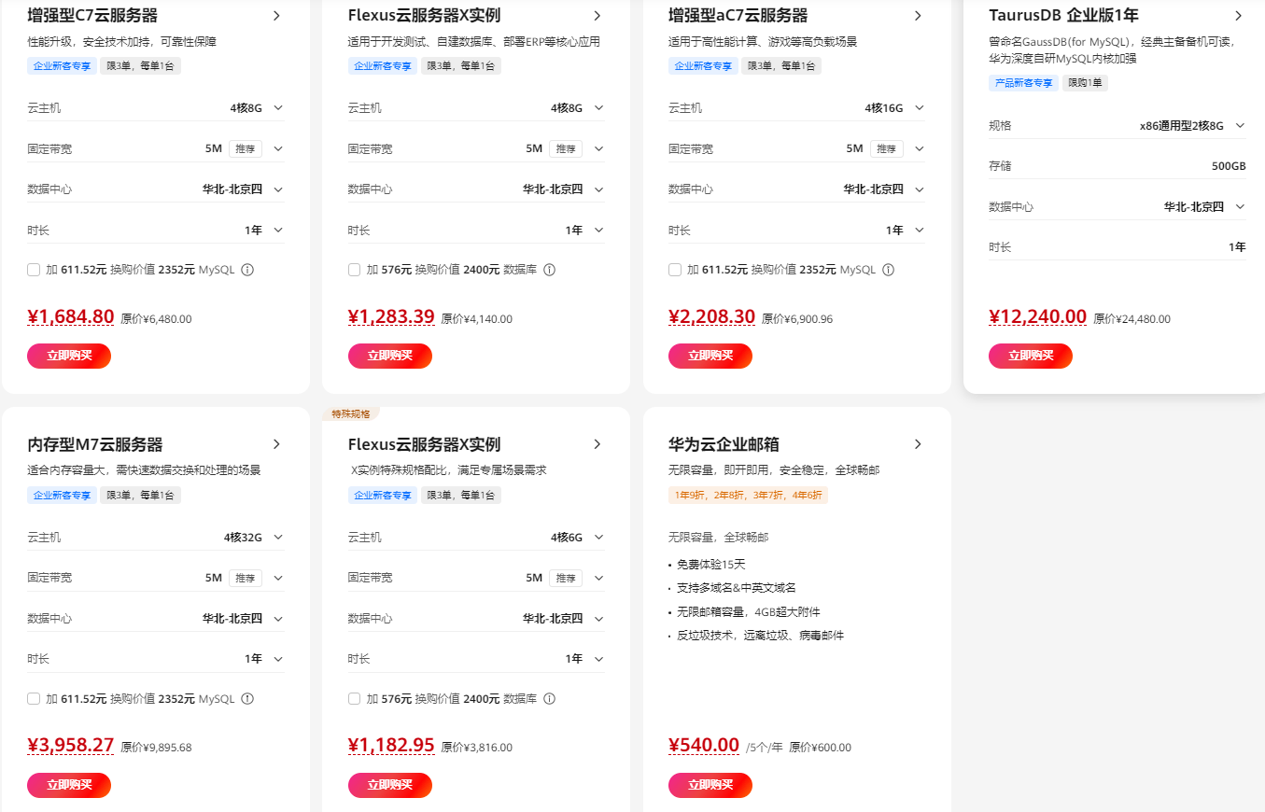1265x812 pixels.
Task: Click the 存储 500GB value in TaurusDB card
Action: point(1229,166)
